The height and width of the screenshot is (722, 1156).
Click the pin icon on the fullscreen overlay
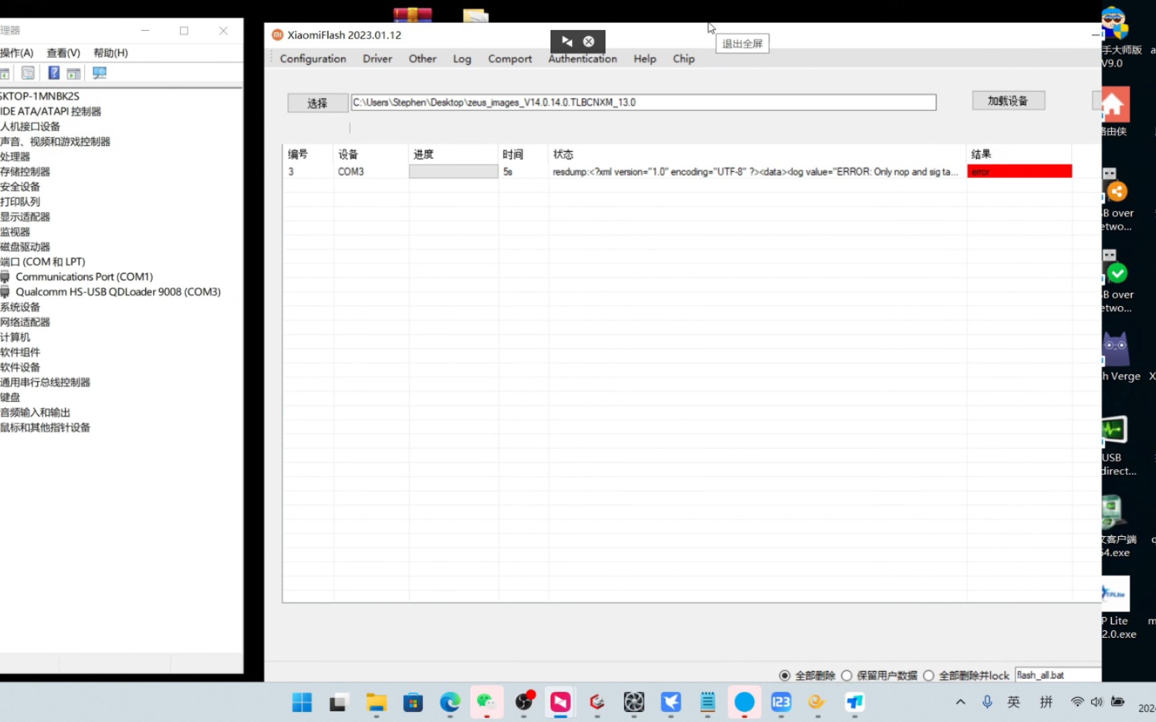click(567, 41)
